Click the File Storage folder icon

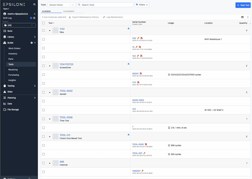[x=5, y=109]
